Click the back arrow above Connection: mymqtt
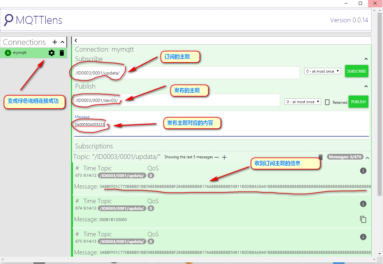383x264 pixels. (76, 40)
